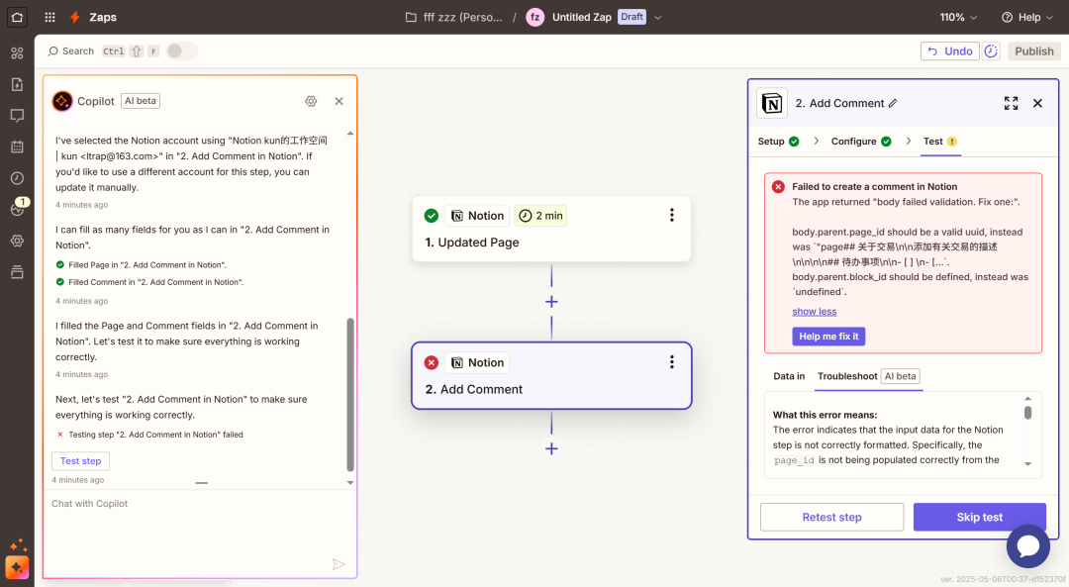The image size is (1069, 587).
Task: Click the AI beta badge next to Copilot
Action: pyautogui.click(x=141, y=101)
